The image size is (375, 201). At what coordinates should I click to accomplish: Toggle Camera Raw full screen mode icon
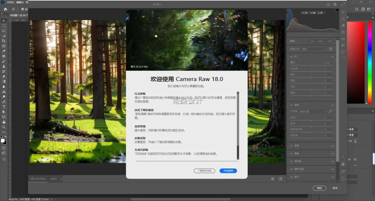point(343,4)
